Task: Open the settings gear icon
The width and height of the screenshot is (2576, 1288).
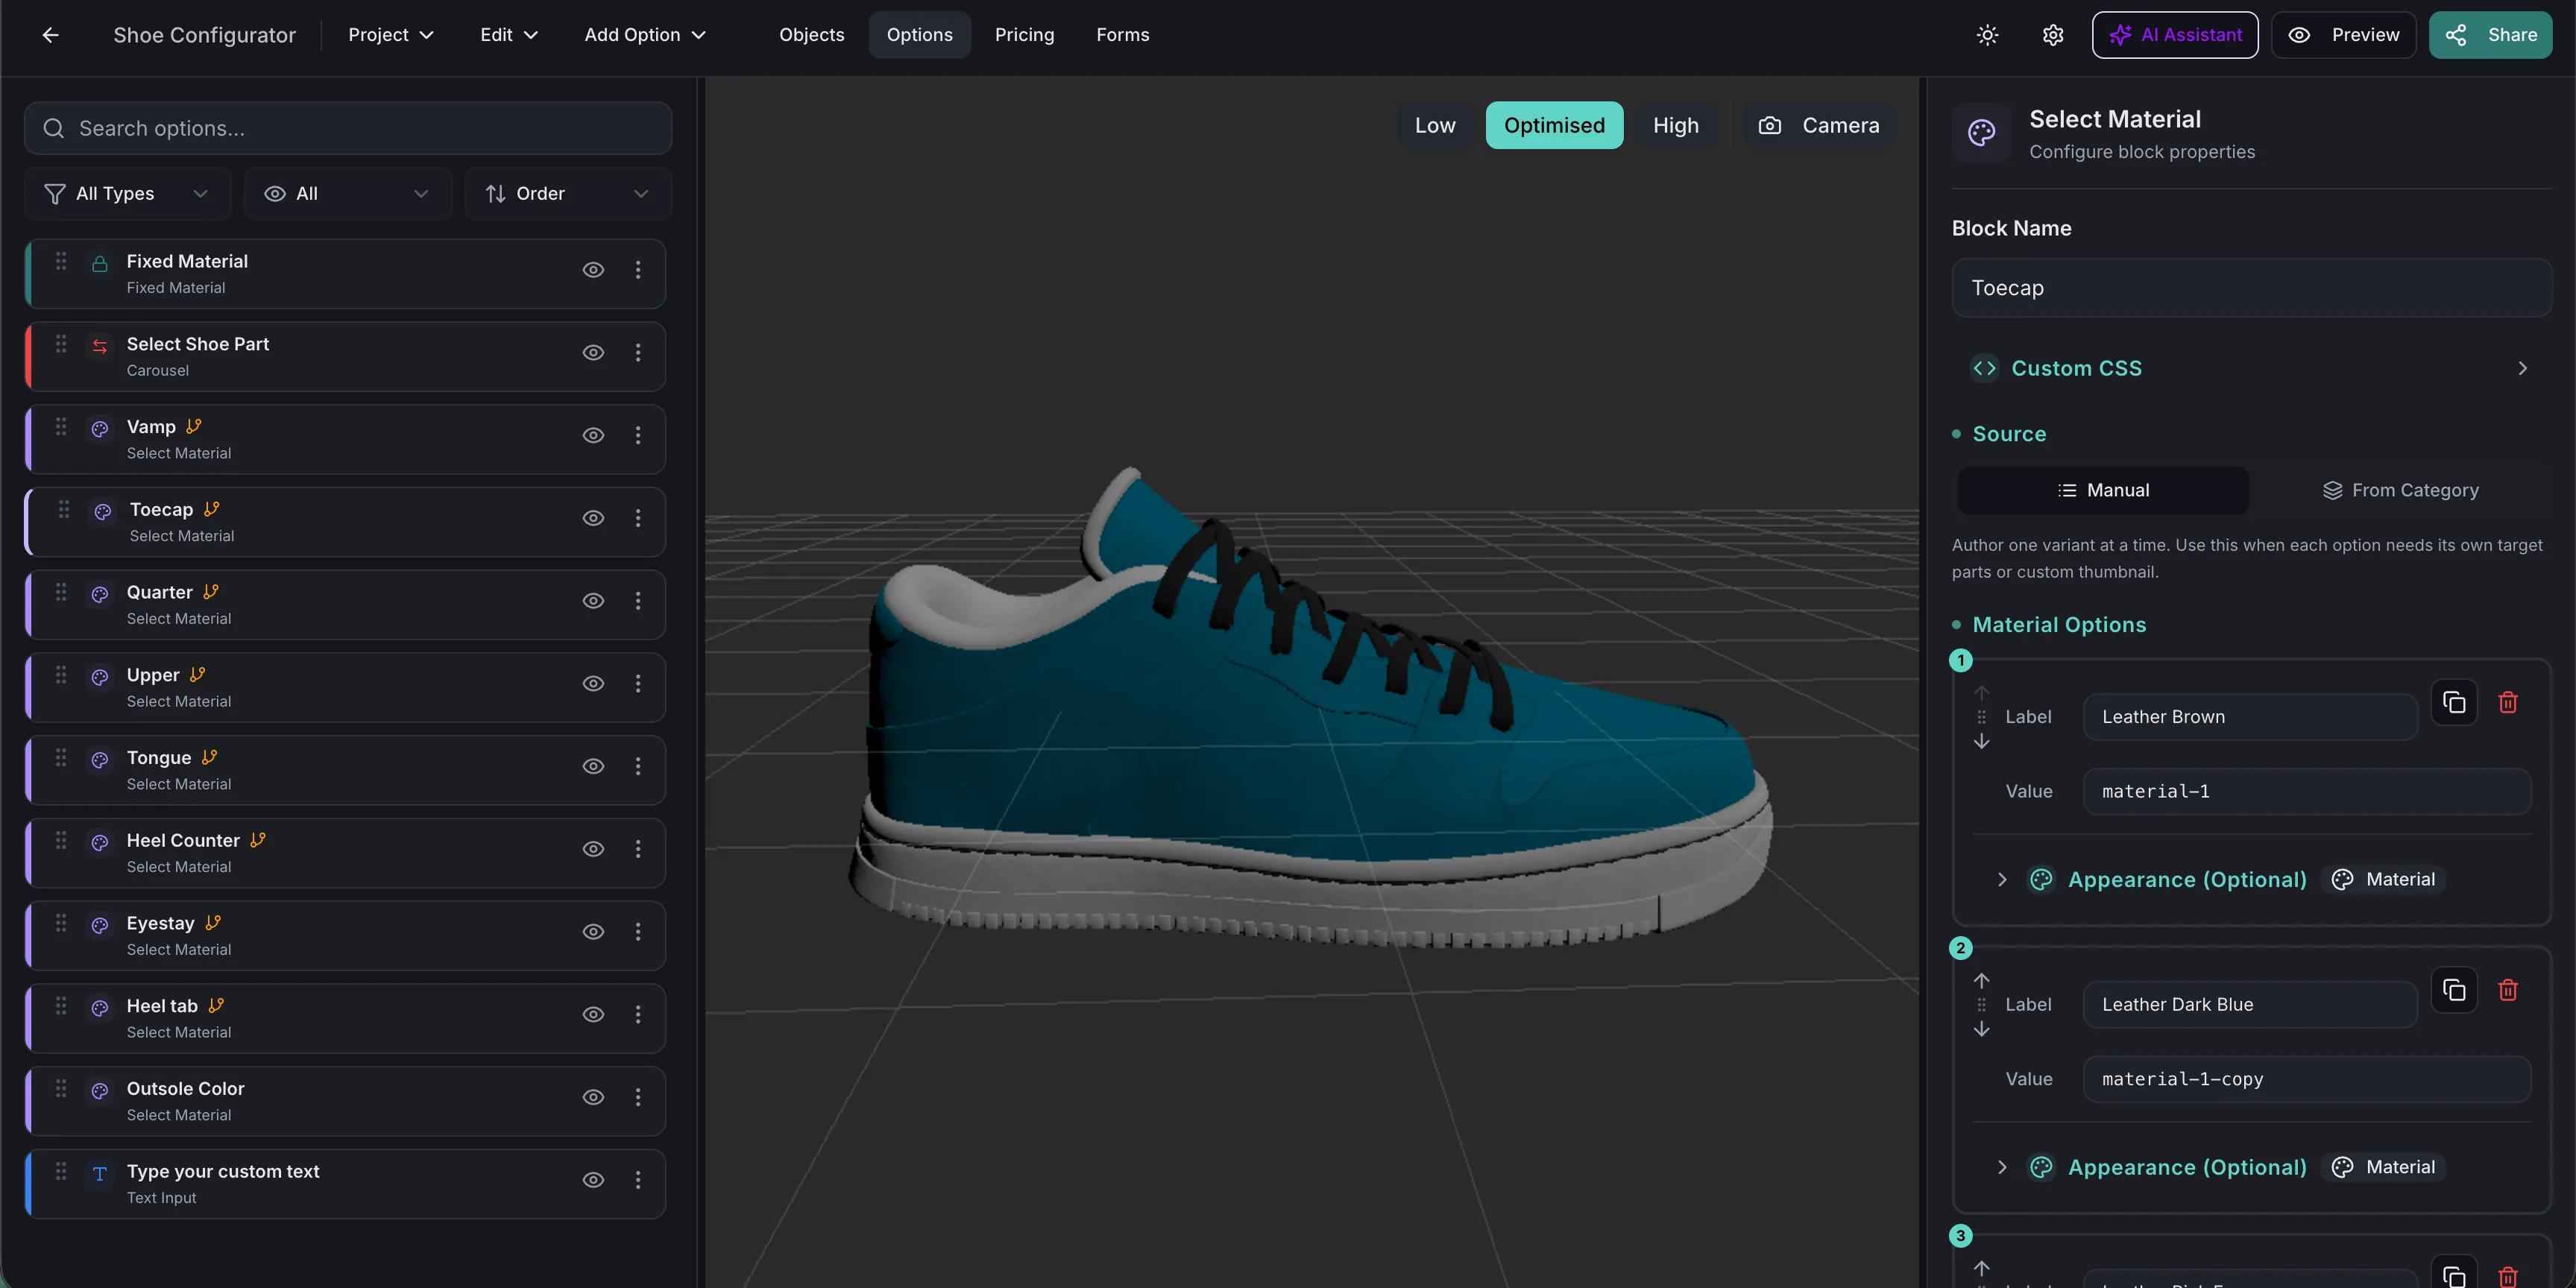Action: (x=2053, y=35)
